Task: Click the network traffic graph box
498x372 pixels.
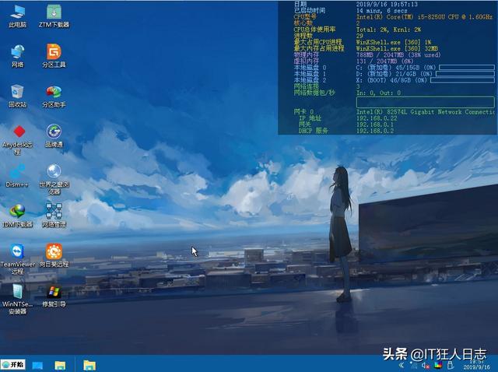Action: pos(426,102)
